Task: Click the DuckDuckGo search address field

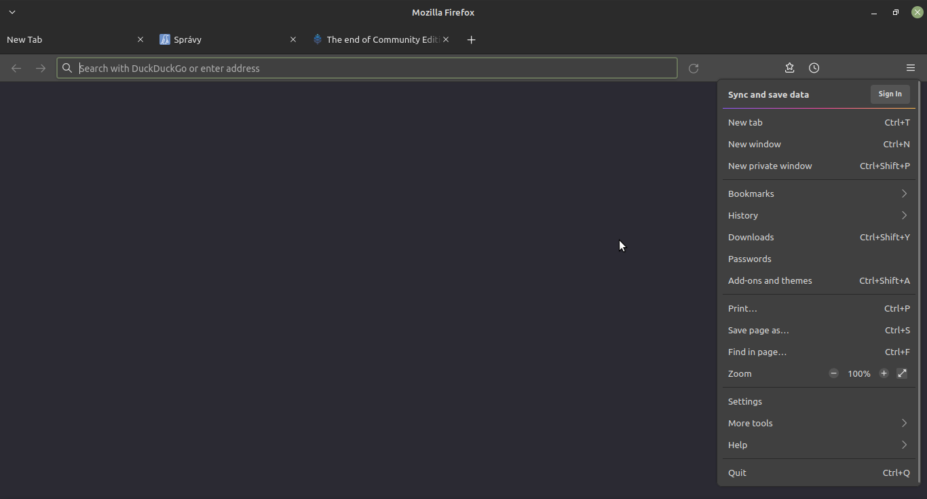Action: [x=366, y=68]
